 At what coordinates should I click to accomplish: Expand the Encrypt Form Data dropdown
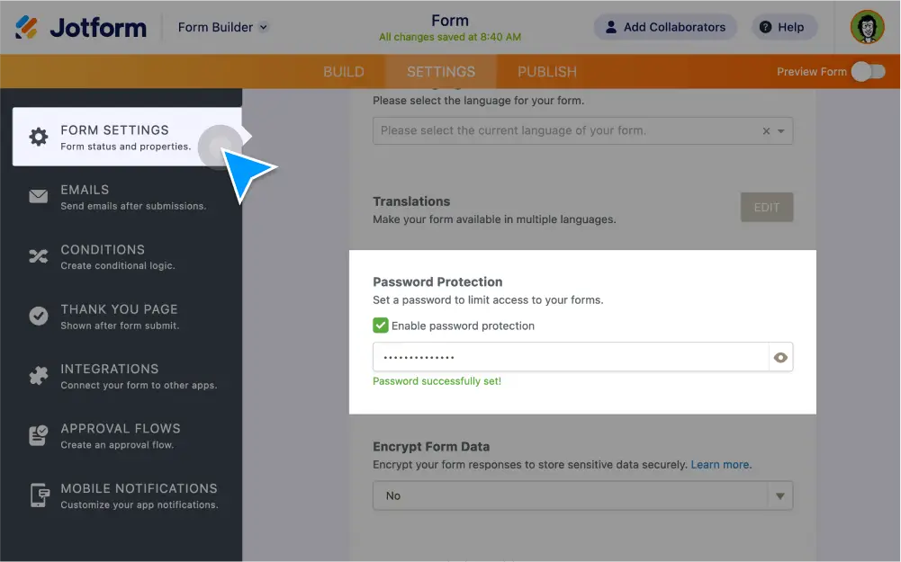(779, 495)
